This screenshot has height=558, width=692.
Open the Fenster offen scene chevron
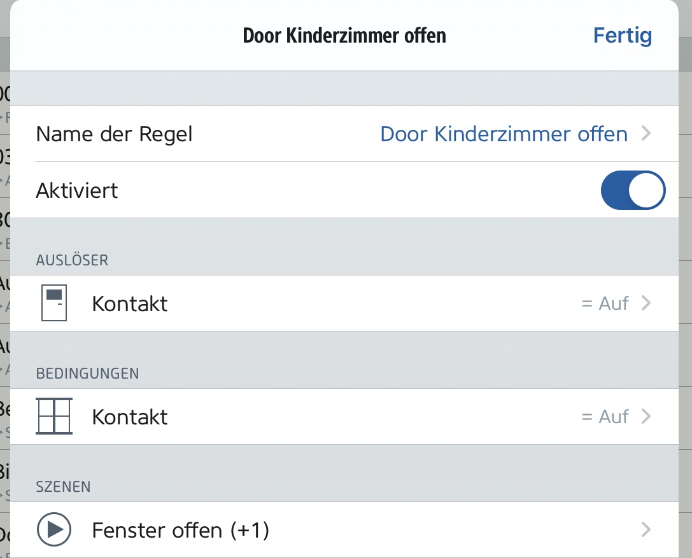coord(647,529)
